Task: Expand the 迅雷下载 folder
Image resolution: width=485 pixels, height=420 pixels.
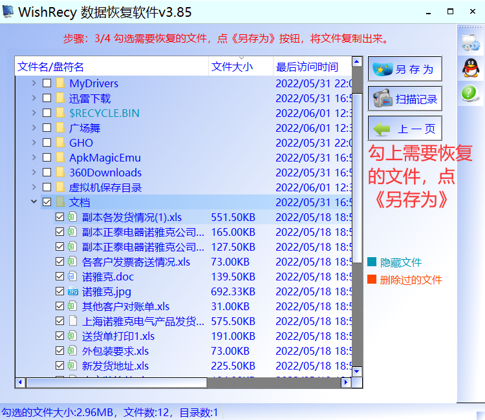Action: [x=34, y=98]
